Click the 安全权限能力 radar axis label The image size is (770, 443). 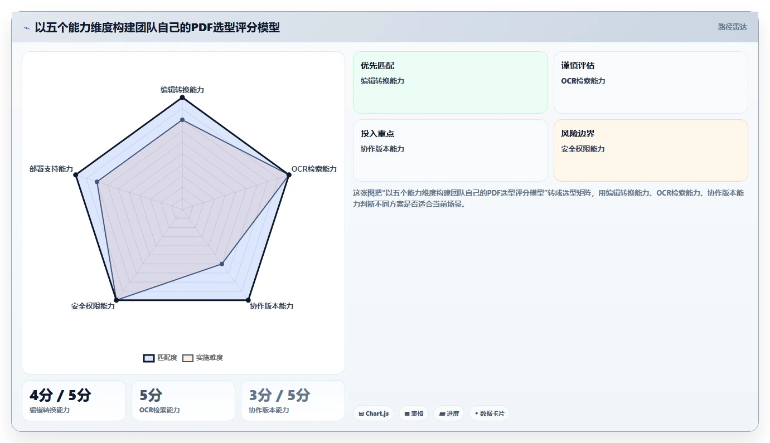click(x=93, y=306)
